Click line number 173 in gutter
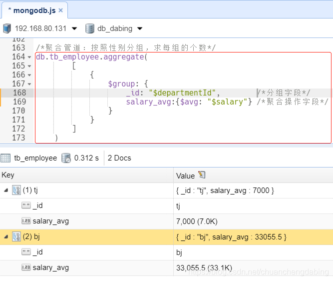This screenshot has height=281, width=333. point(18,138)
